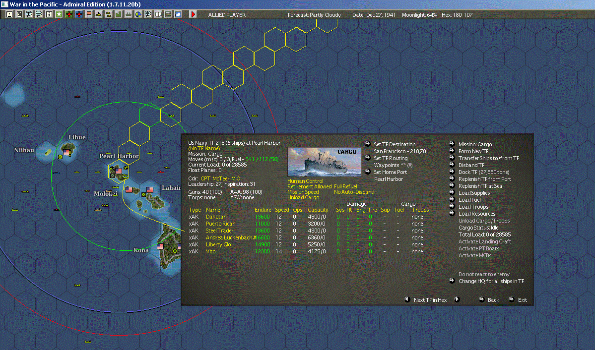Click the crosshair target toolbar icon
Image resolution: width=595 pixels, height=350 pixels.
(x=148, y=14)
